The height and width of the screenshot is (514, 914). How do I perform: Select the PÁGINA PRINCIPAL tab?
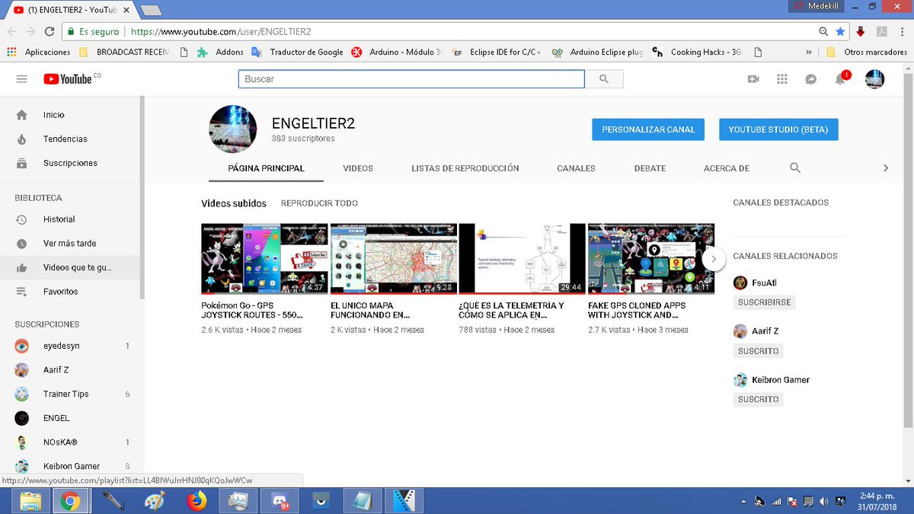(267, 168)
